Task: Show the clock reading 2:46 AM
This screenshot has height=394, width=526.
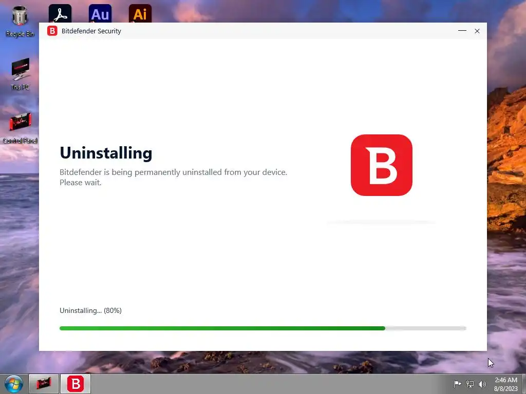Action: 505,380
